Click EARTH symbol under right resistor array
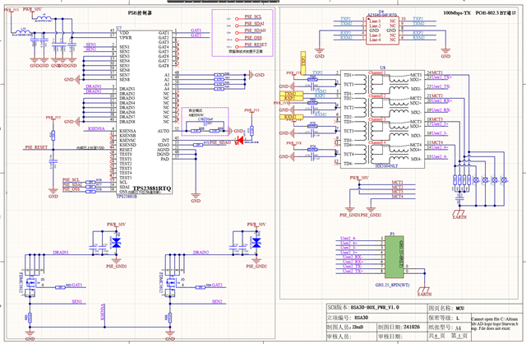The image size is (526, 344). [x=459, y=214]
